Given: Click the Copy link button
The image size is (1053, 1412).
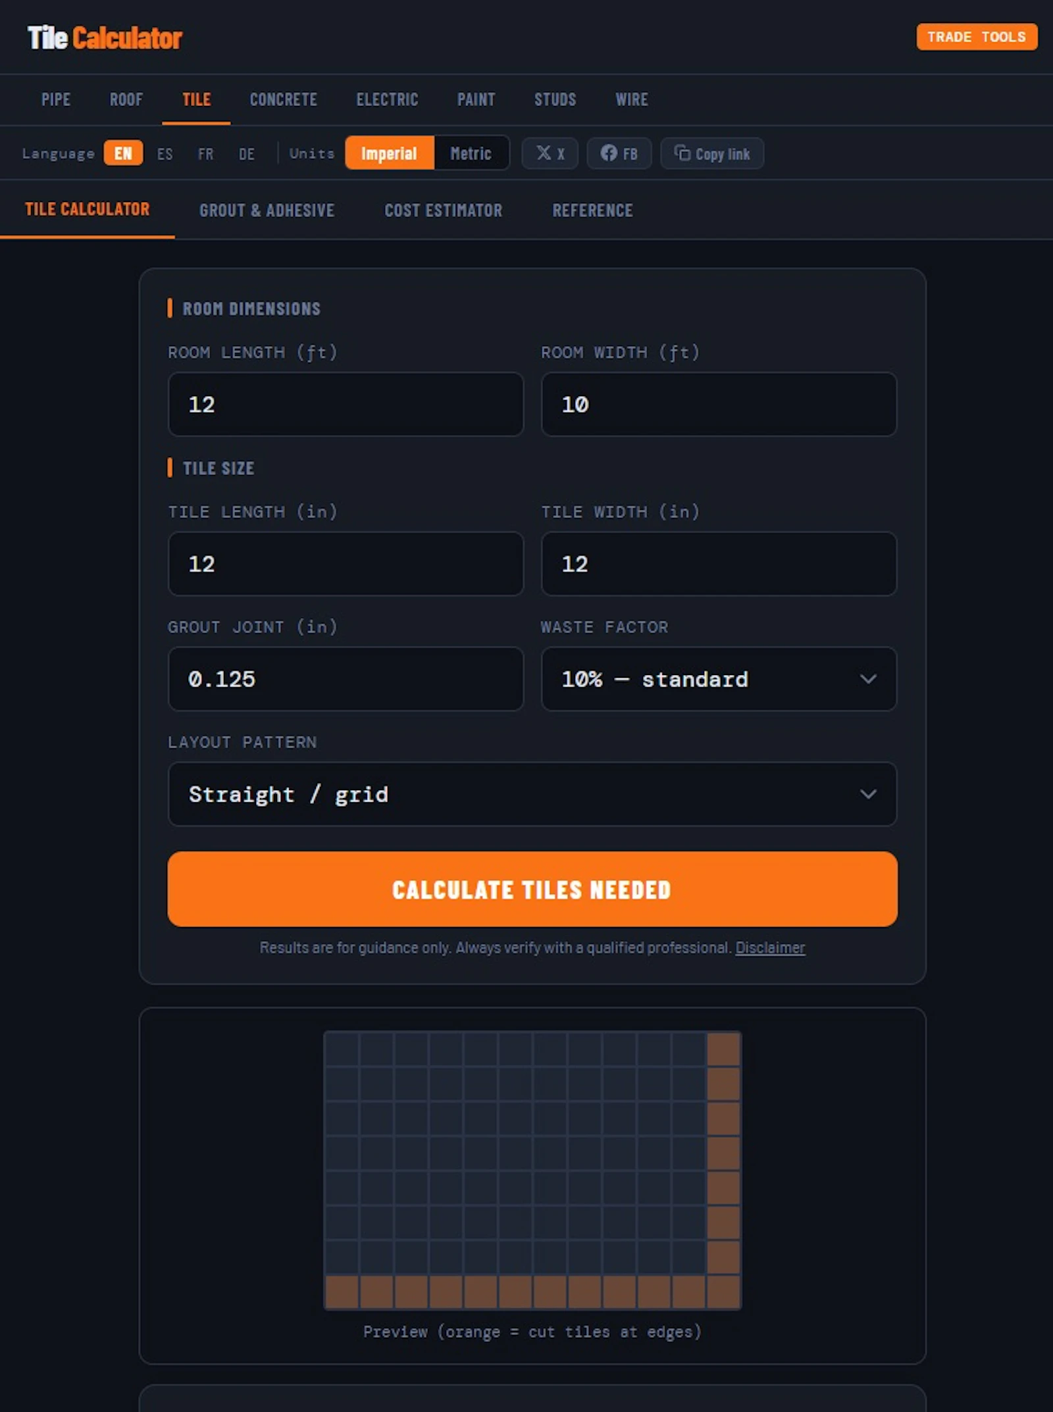Looking at the screenshot, I should click(712, 153).
